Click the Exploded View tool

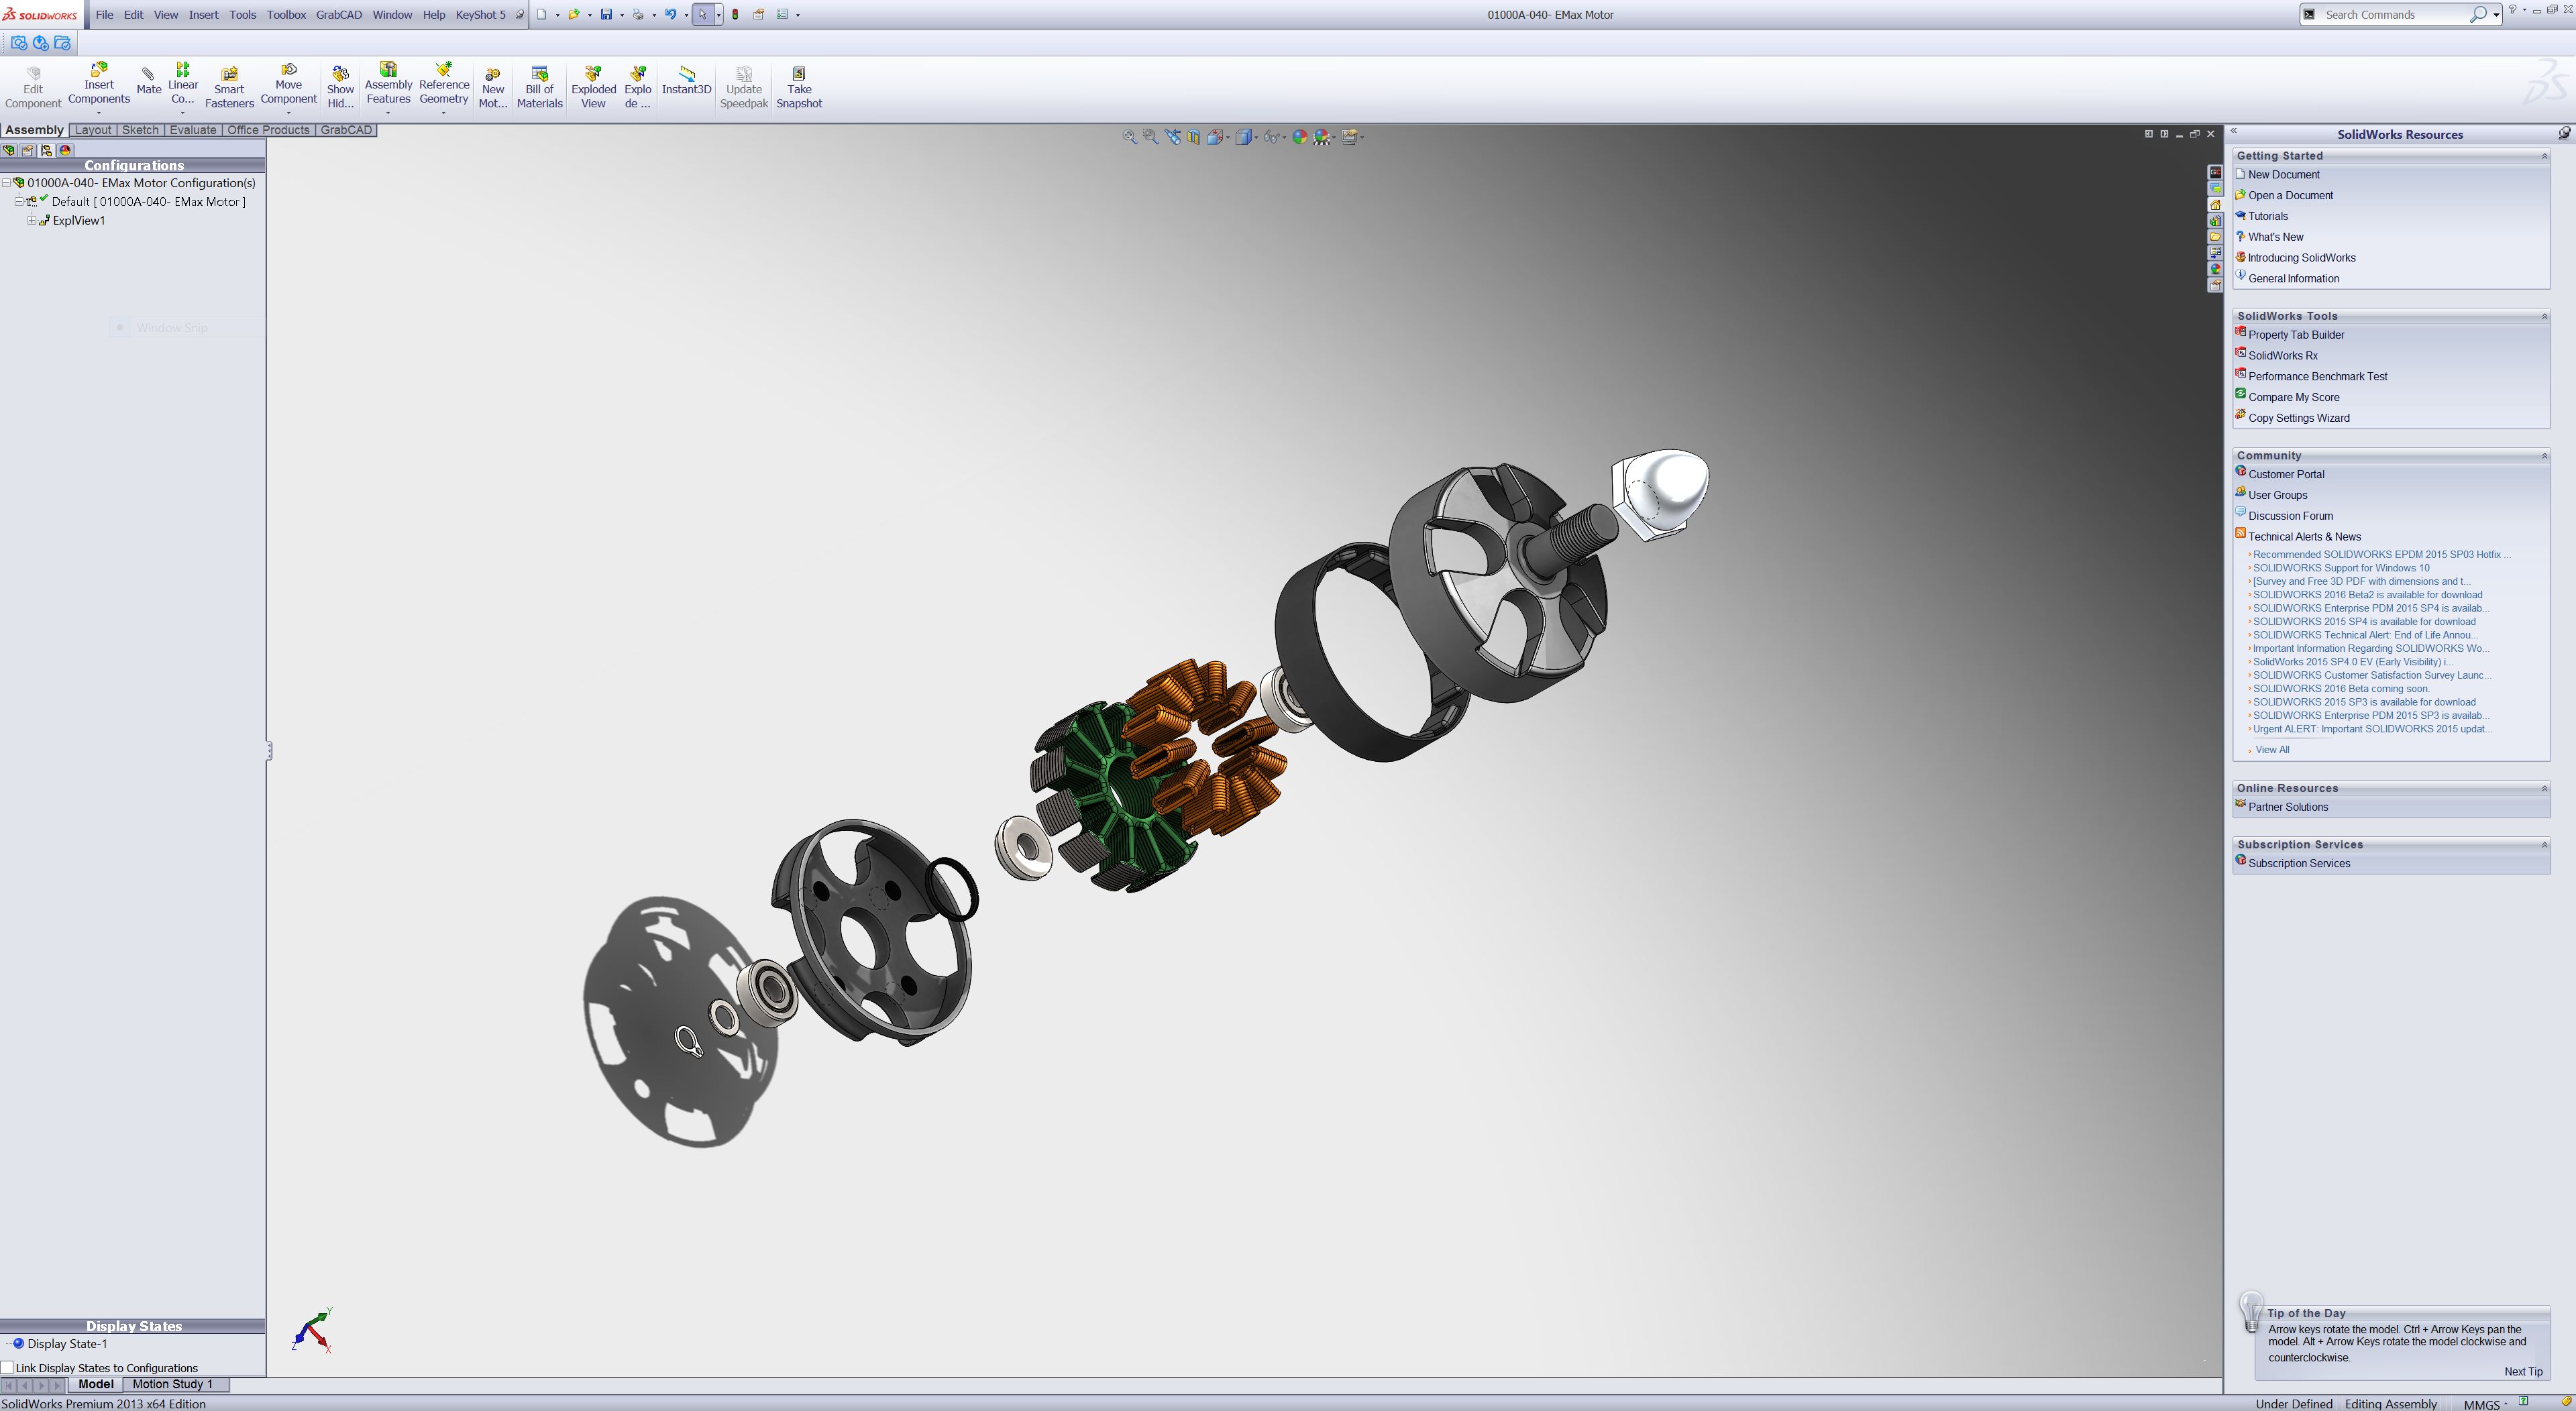(x=593, y=88)
